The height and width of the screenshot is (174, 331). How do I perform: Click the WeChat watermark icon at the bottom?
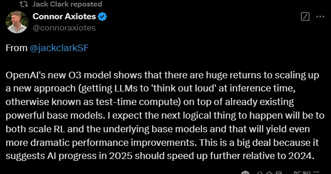pyautogui.click(x=245, y=172)
